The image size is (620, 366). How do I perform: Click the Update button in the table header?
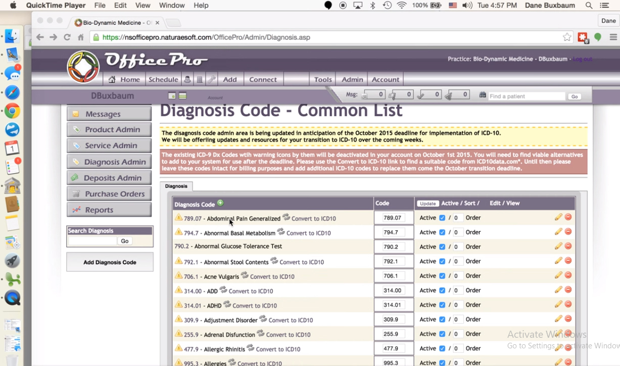point(427,203)
